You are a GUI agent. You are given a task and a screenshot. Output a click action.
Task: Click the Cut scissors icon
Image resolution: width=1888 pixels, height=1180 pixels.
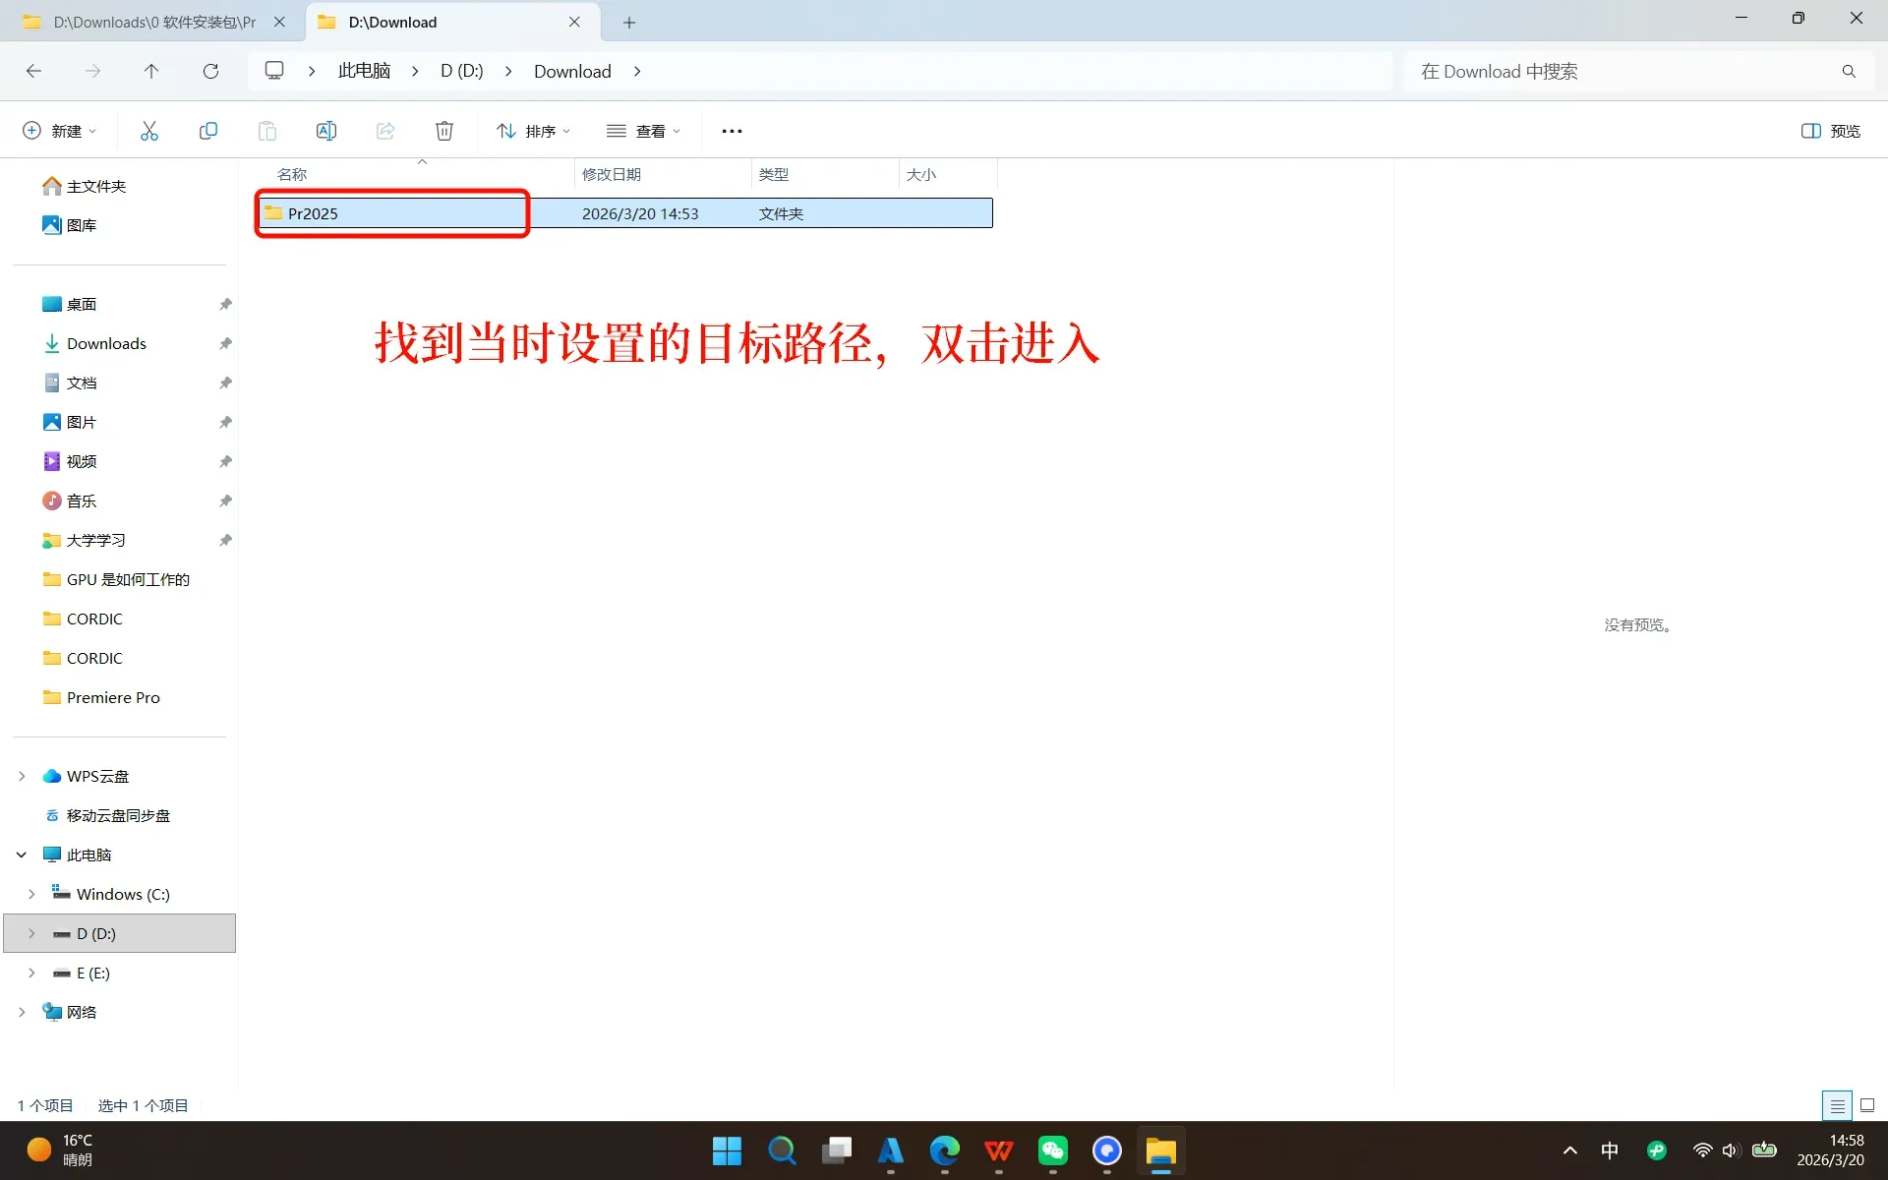[x=149, y=131]
